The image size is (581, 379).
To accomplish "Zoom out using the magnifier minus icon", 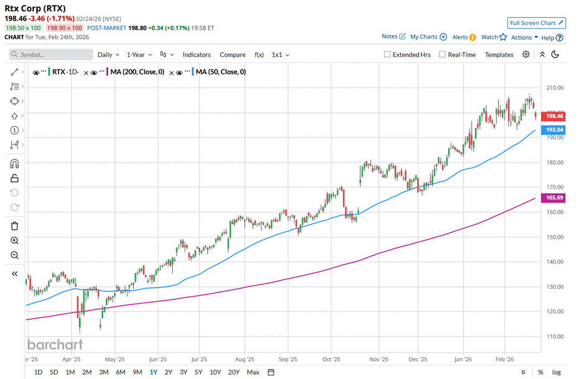I will [x=14, y=255].
